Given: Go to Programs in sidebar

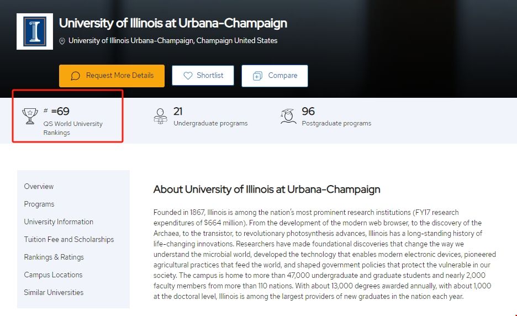Looking at the screenshot, I should pos(39,204).
